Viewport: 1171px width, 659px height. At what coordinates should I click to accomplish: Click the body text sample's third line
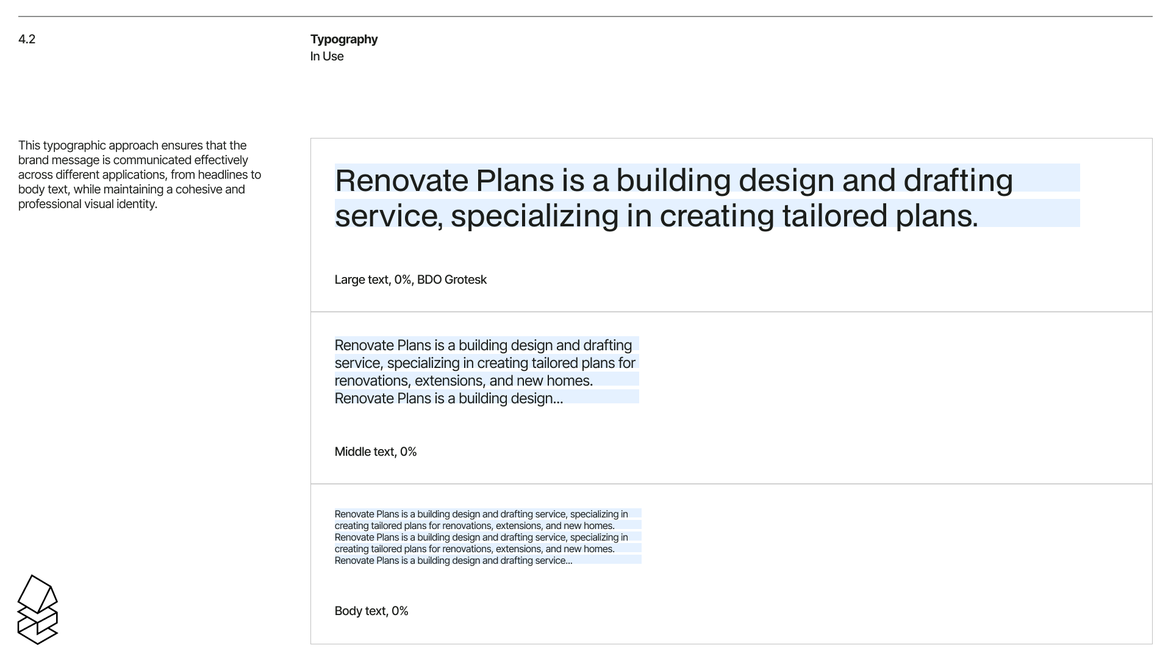[x=481, y=537]
